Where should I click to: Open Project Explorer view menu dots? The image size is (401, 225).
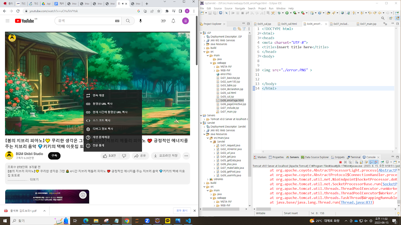[x=249, y=29]
